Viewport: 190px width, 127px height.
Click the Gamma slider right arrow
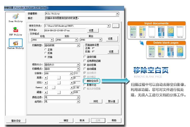click(x=72, y=87)
